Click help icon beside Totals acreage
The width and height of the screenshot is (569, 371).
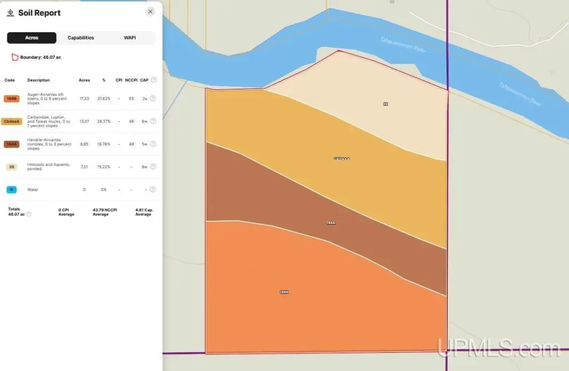(29, 214)
